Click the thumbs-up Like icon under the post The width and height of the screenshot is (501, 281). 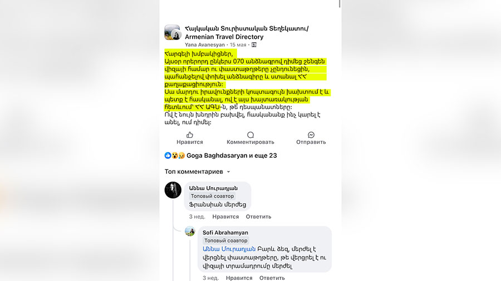pyautogui.click(x=190, y=135)
